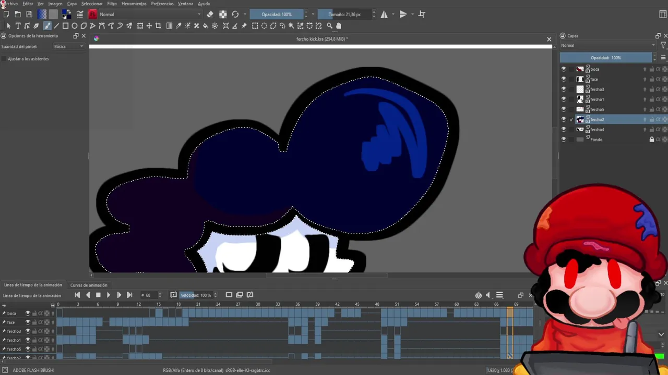Viewport: 668px width, 375px height.
Task: Open workspace chooser at top right
Action: [663, 14]
